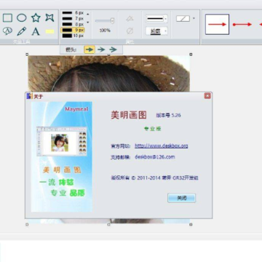Select the speech bubble callout tool
Screen dimensions: 262x262
coord(7,31)
